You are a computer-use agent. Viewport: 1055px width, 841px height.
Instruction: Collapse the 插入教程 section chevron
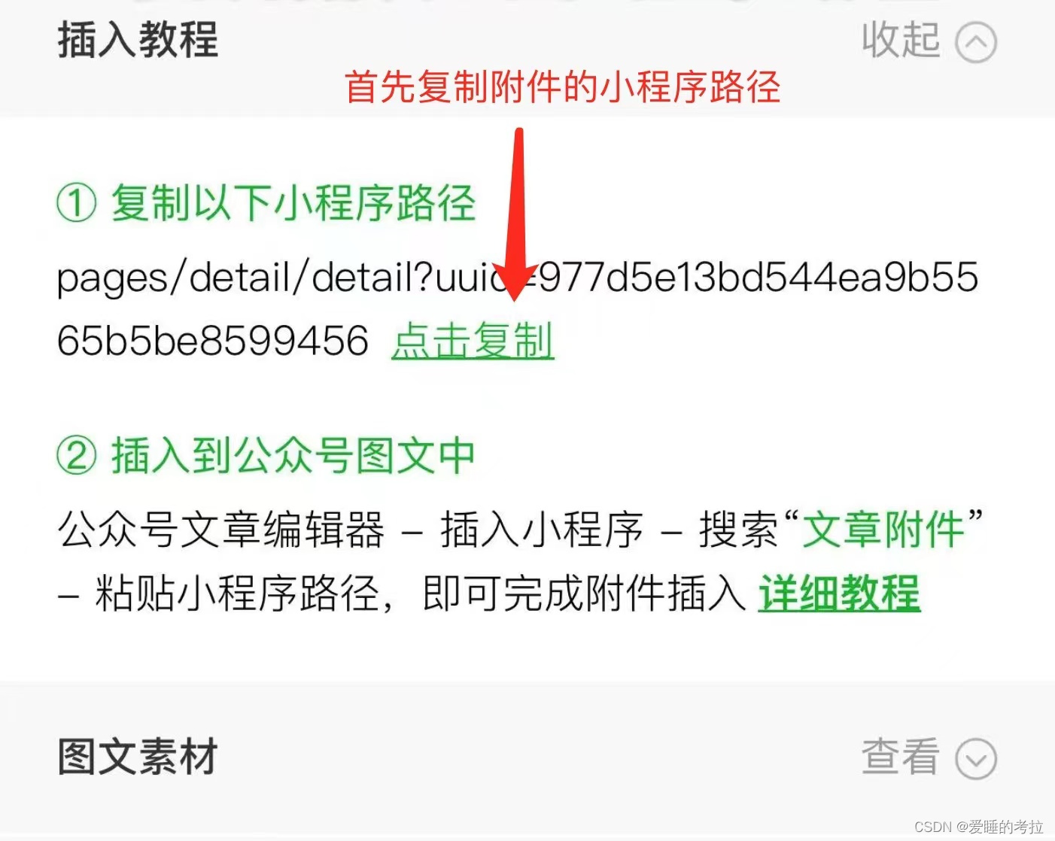click(976, 42)
